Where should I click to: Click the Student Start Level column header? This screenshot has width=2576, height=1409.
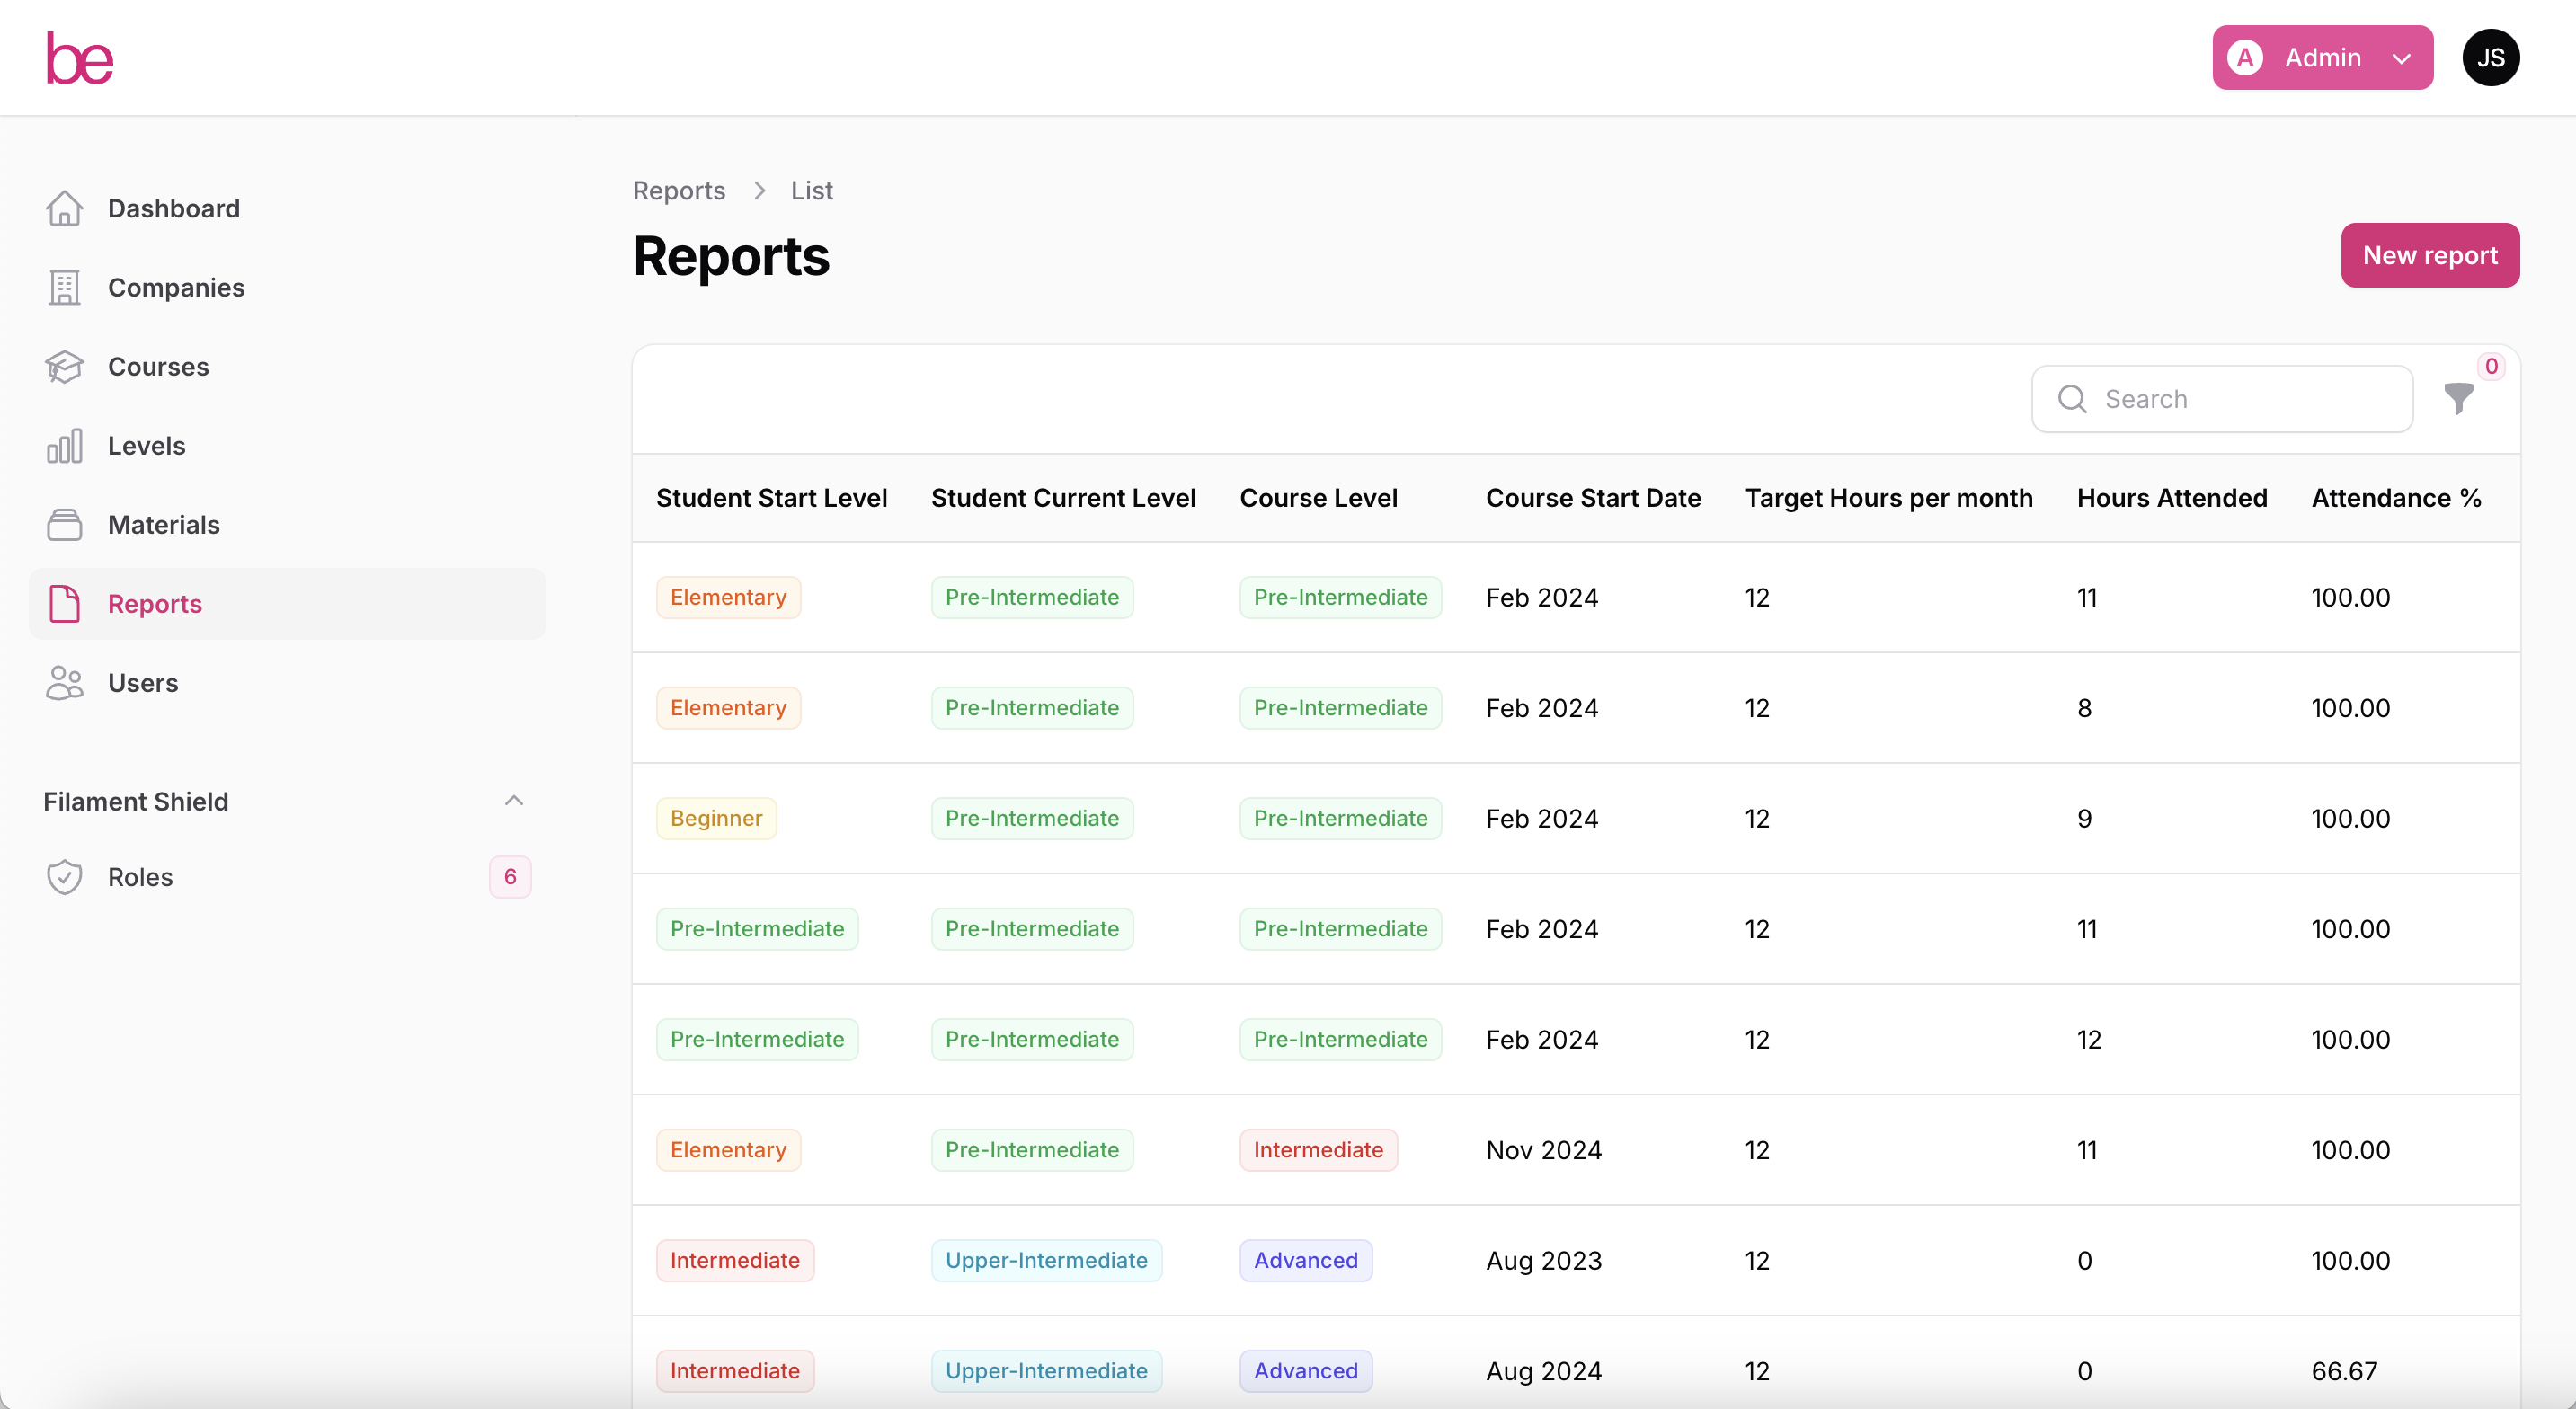point(771,497)
